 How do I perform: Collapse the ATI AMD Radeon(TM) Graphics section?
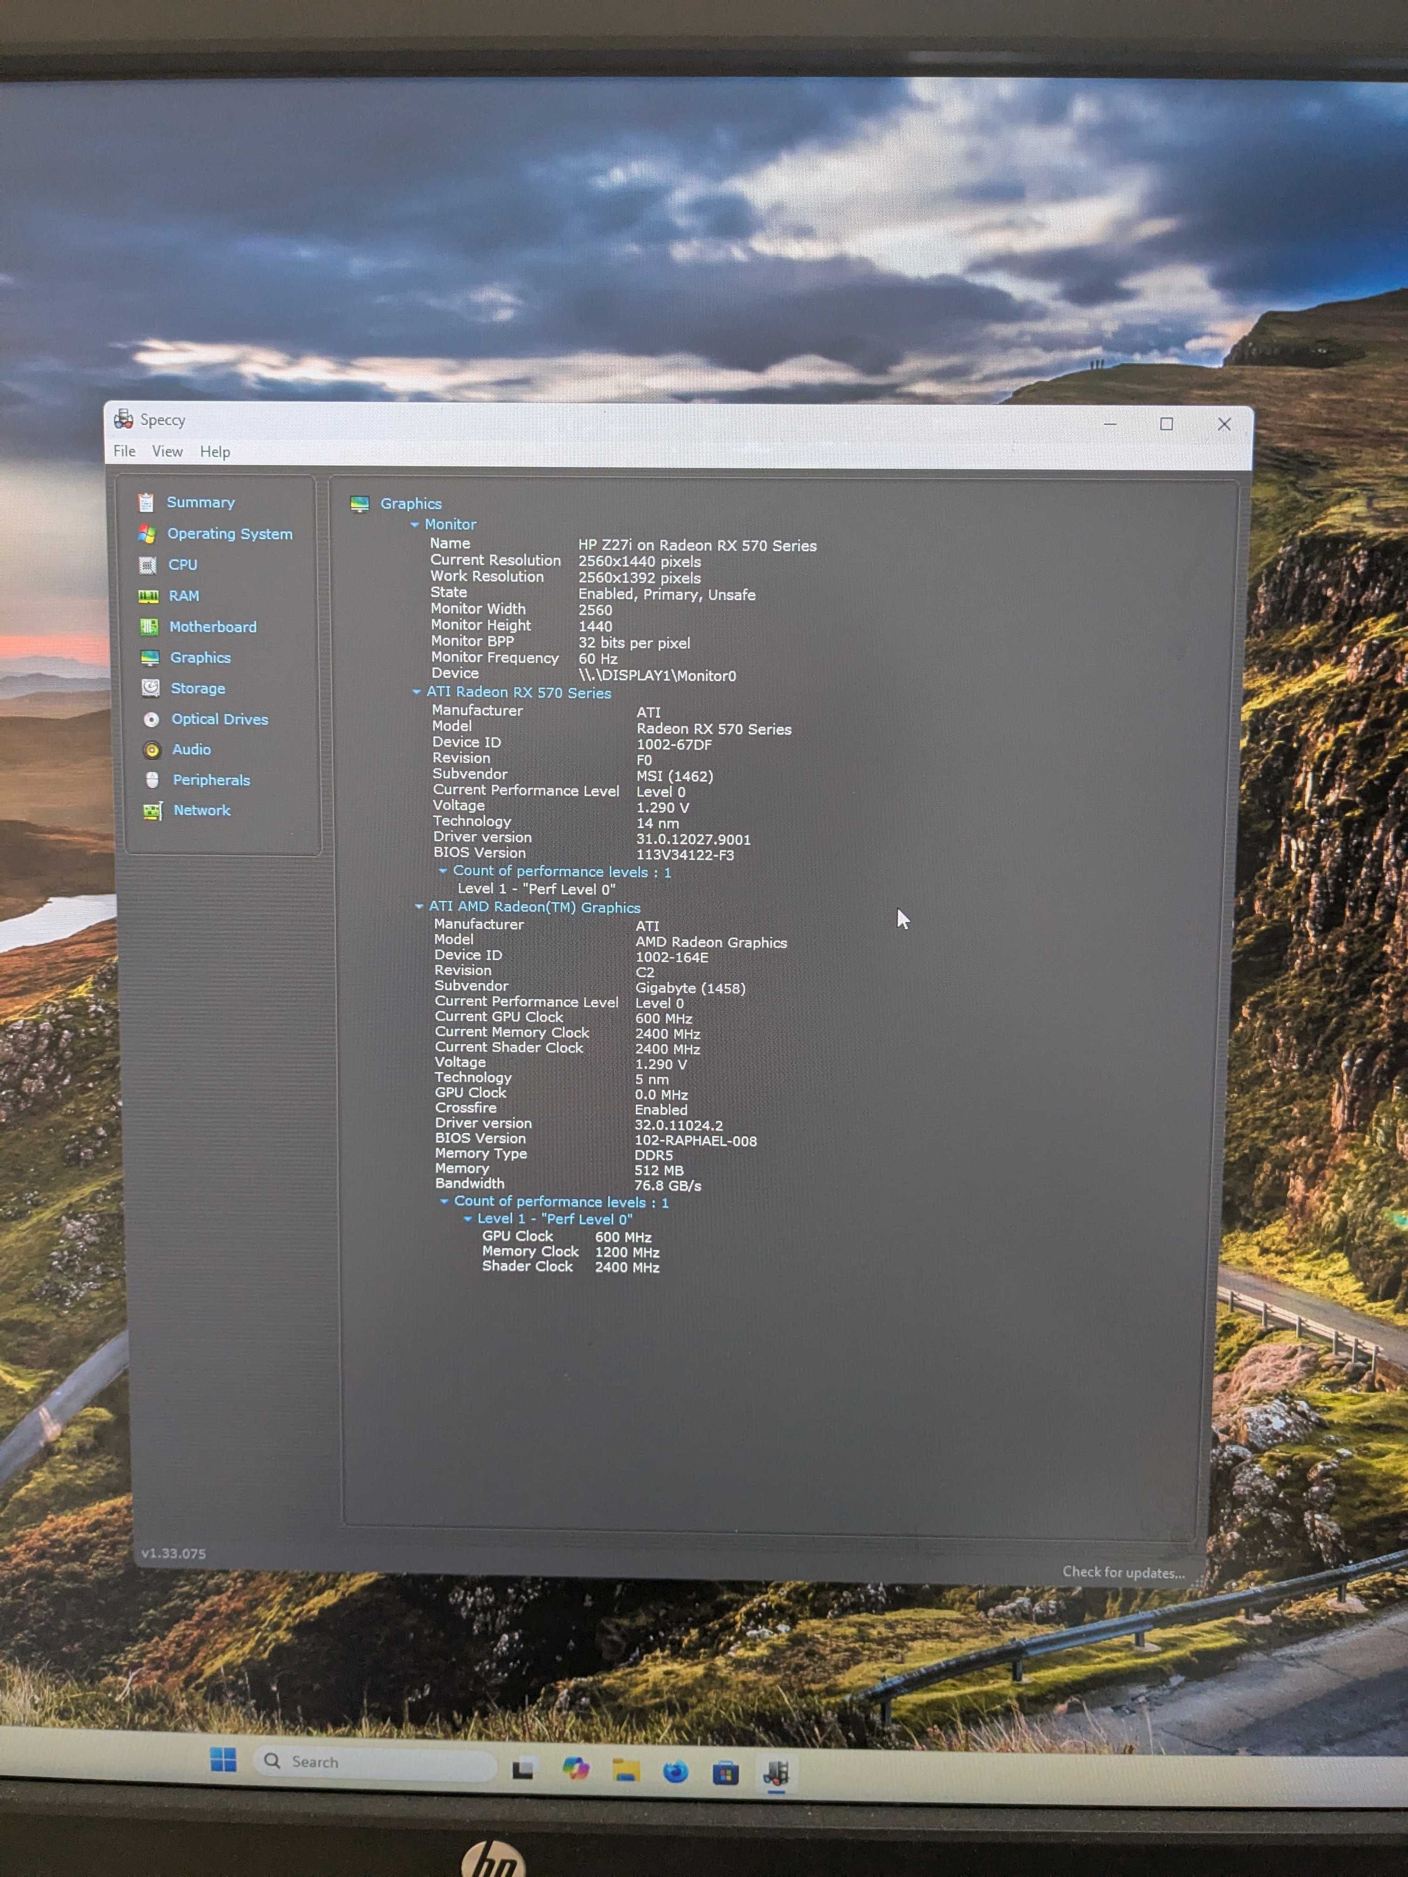(x=419, y=907)
